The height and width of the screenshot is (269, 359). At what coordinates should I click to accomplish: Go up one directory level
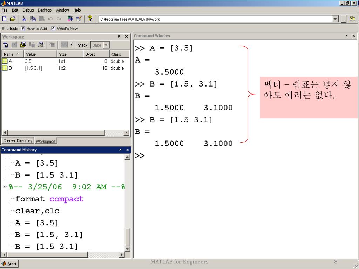point(353,19)
